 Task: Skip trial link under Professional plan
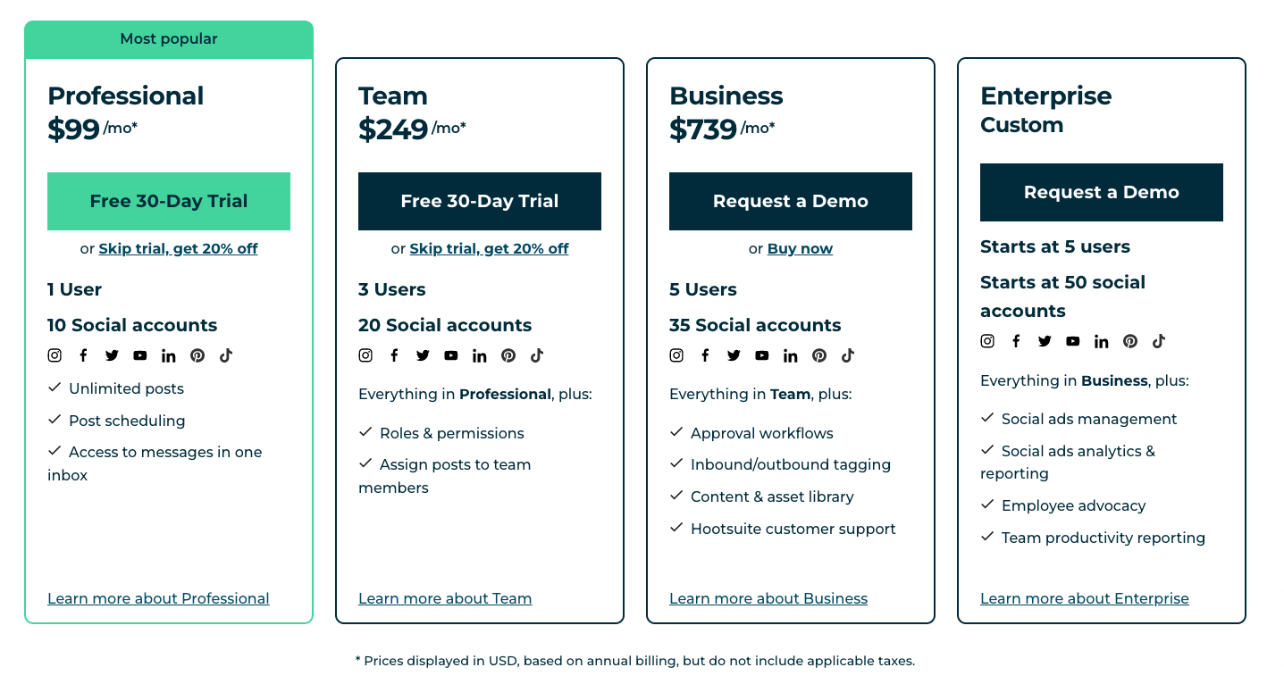point(178,249)
